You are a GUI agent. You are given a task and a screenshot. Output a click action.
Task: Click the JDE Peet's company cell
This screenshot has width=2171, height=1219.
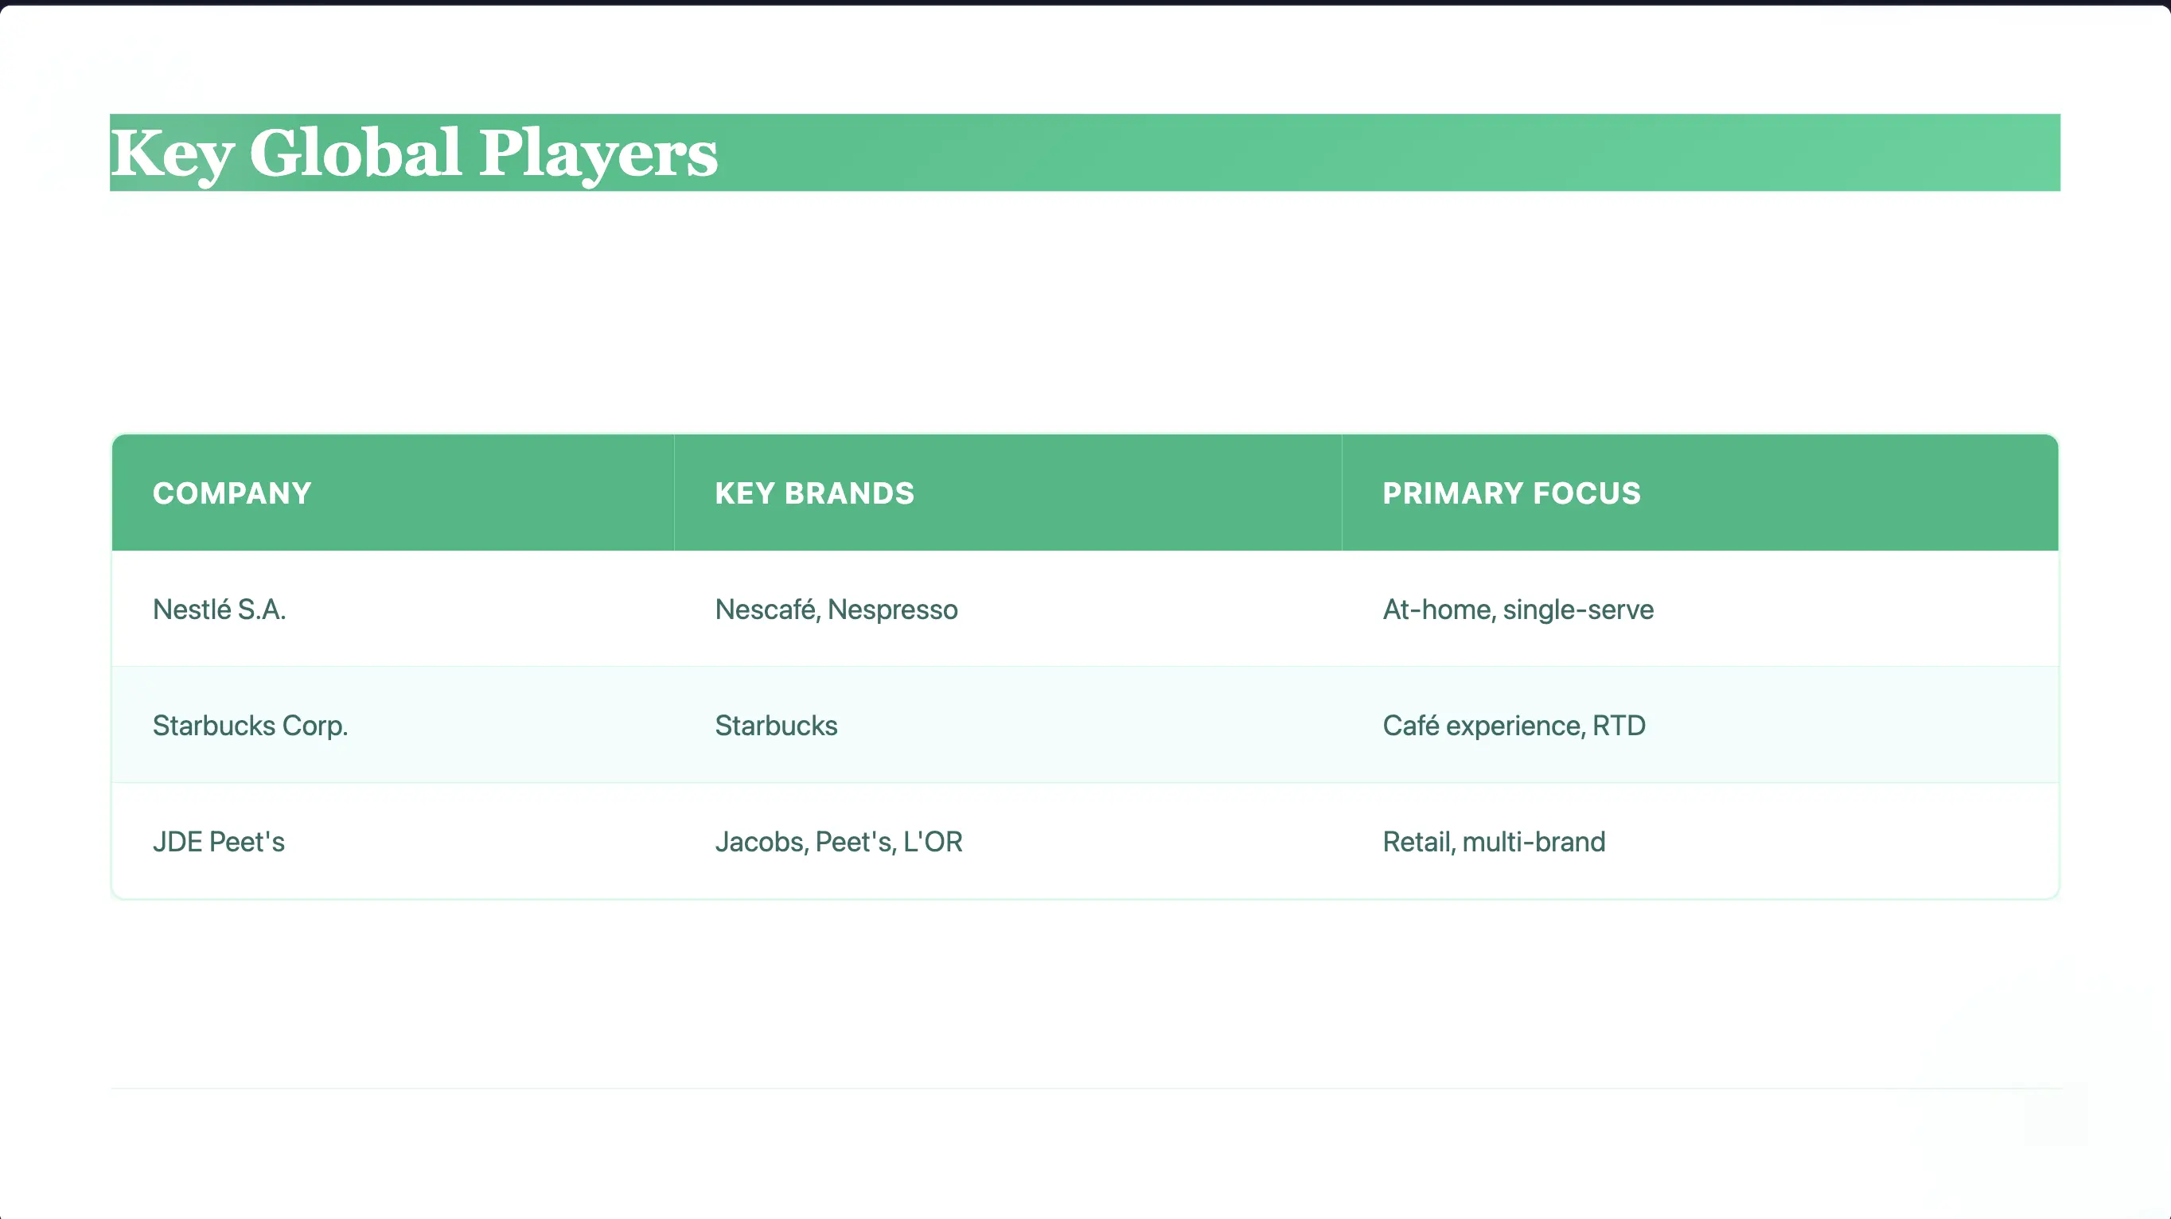(x=218, y=842)
